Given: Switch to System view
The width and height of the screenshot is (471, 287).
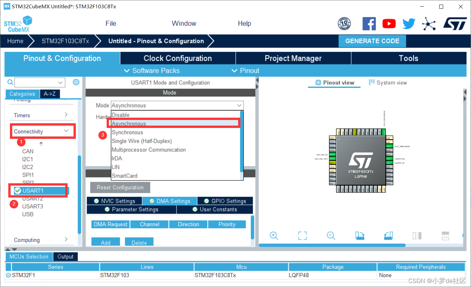Looking at the screenshot, I should [x=388, y=83].
